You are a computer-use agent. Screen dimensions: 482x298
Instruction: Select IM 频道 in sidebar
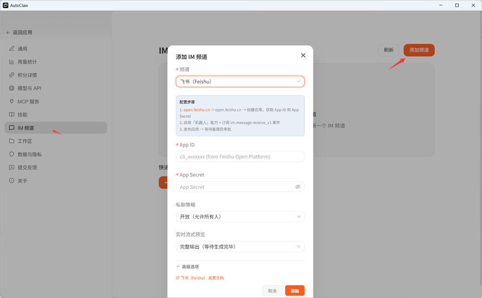click(56, 128)
